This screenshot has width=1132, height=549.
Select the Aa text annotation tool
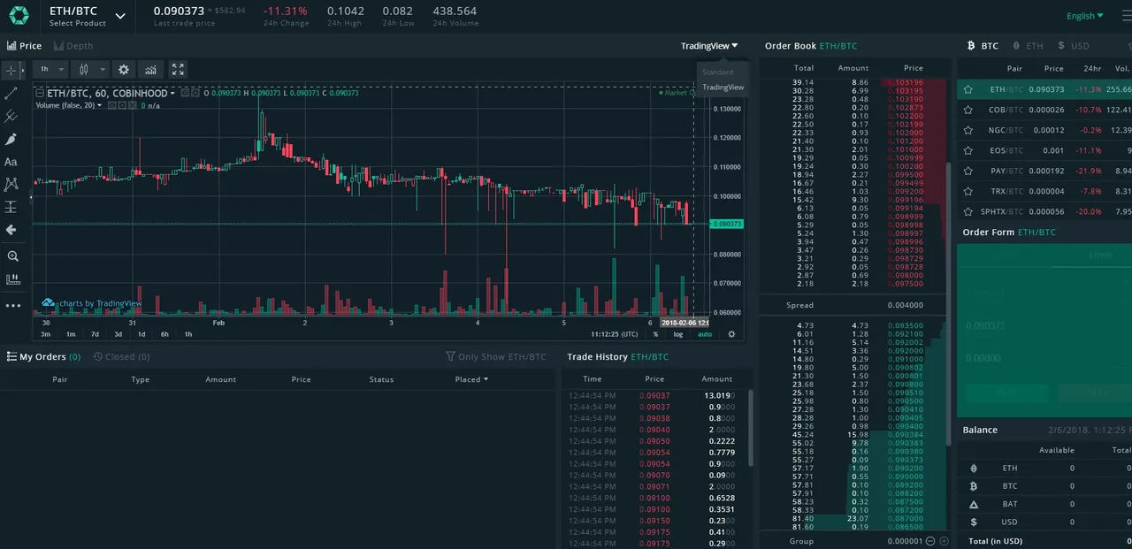point(11,162)
